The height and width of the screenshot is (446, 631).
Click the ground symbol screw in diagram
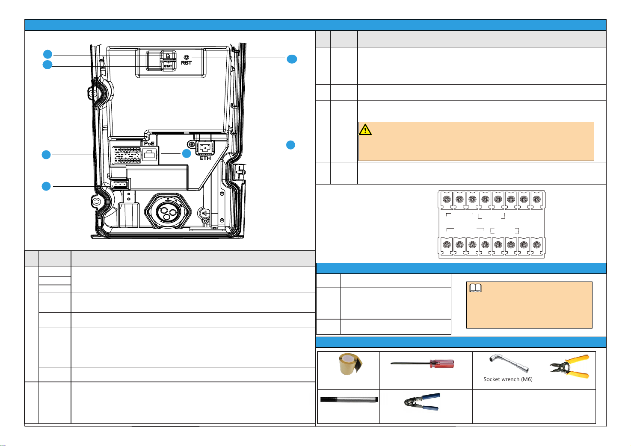point(204,213)
